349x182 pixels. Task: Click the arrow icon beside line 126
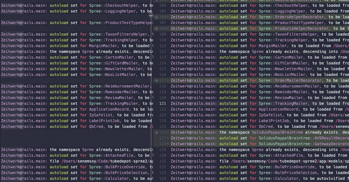pos(156,132)
